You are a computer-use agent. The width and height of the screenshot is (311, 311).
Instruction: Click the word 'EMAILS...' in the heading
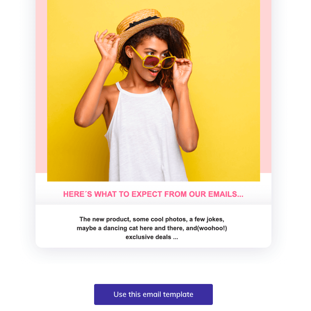[226, 194]
